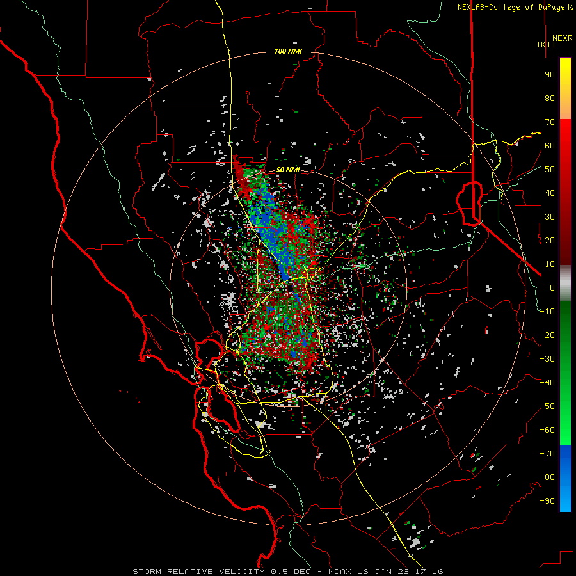Click the blue bottom segment of color bar

coord(565,479)
